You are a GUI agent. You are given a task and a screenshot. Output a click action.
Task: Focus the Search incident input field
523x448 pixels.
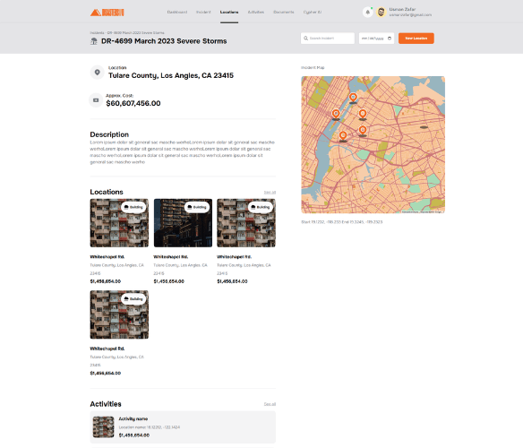point(328,39)
